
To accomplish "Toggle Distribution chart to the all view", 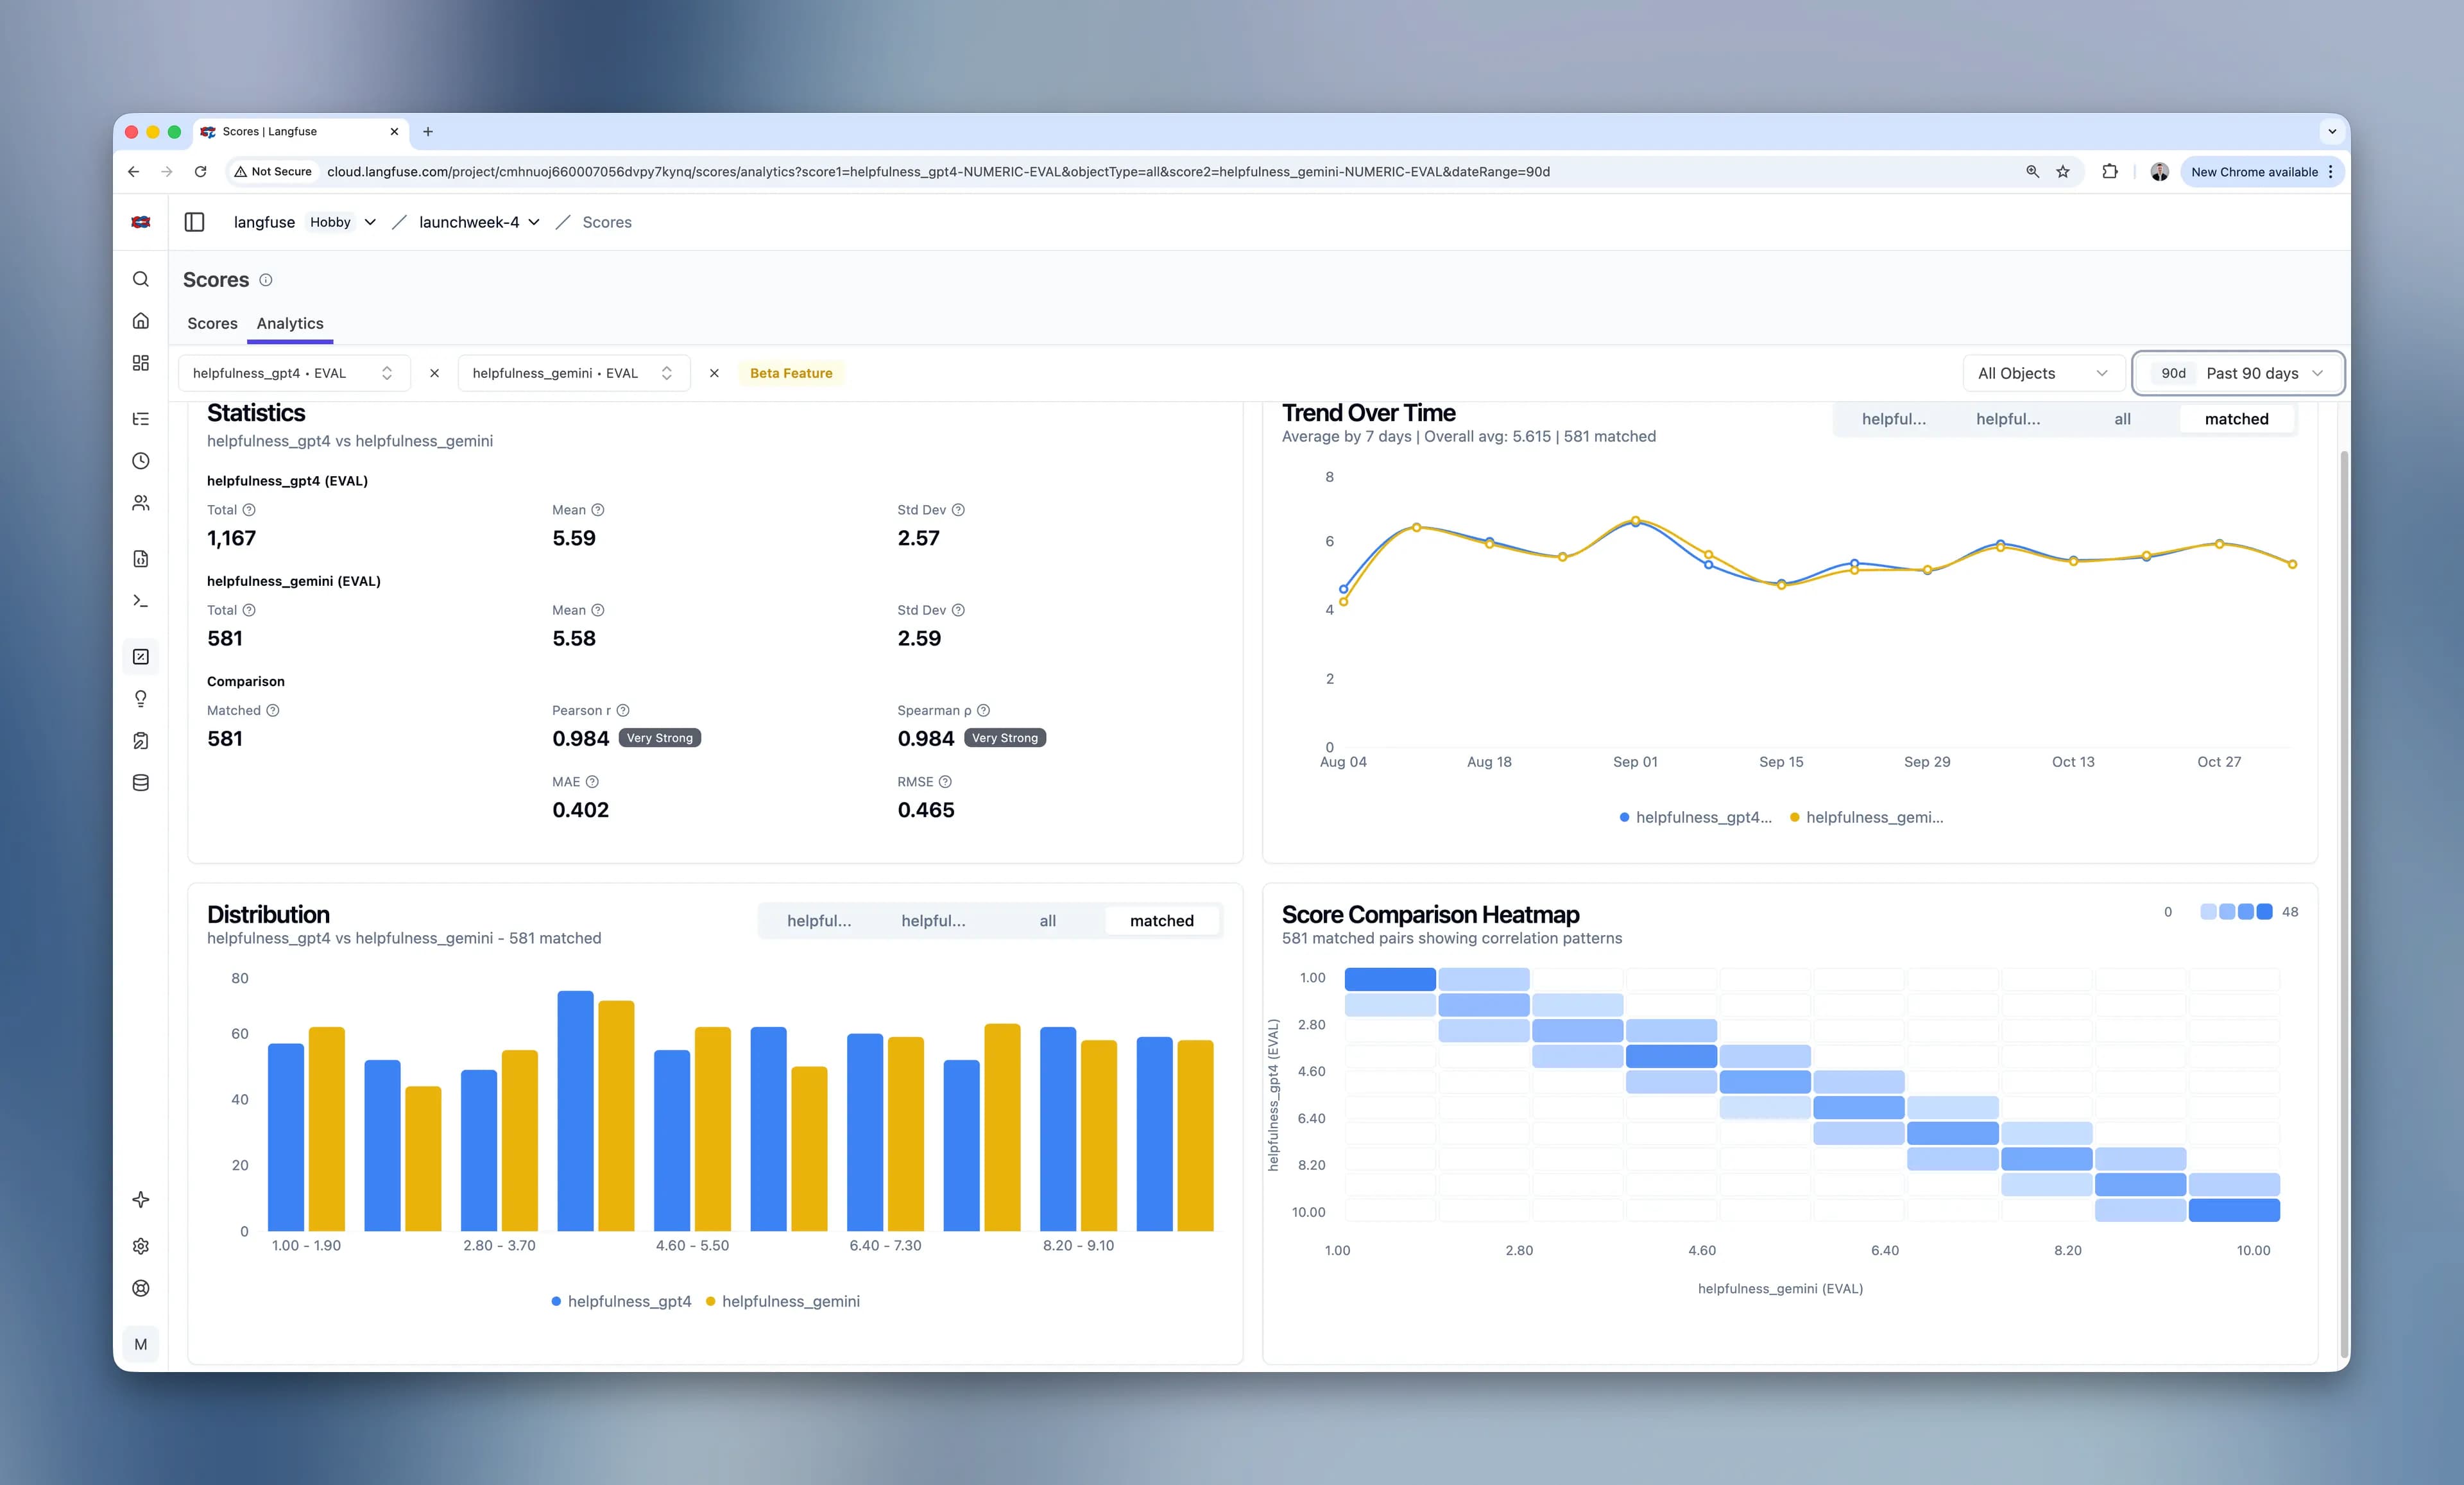I will [x=1046, y=920].
